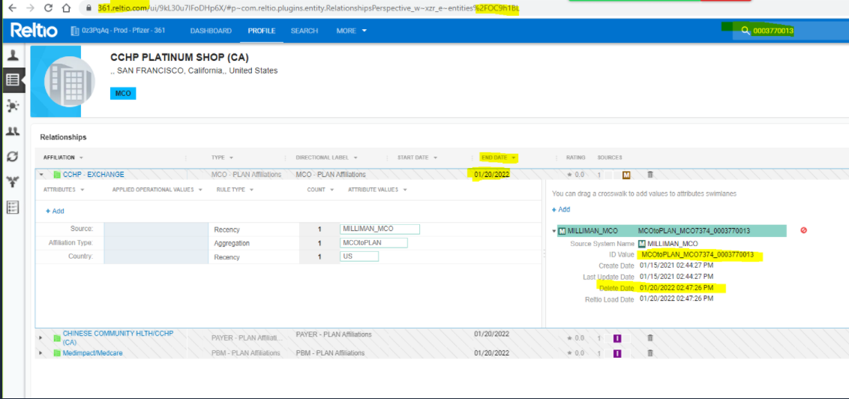Open the COUNT column dropdown

click(332, 190)
